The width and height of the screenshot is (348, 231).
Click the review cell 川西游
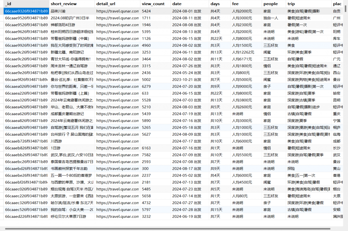(72, 141)
